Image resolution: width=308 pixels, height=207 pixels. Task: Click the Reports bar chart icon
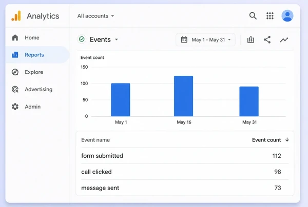(15, 55)
